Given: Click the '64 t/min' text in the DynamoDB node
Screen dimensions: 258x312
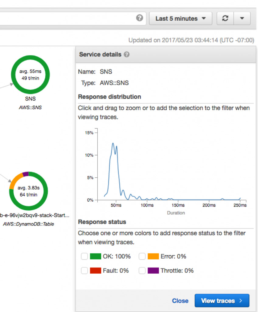Looking at the screenshot, I should coord(29,195).
